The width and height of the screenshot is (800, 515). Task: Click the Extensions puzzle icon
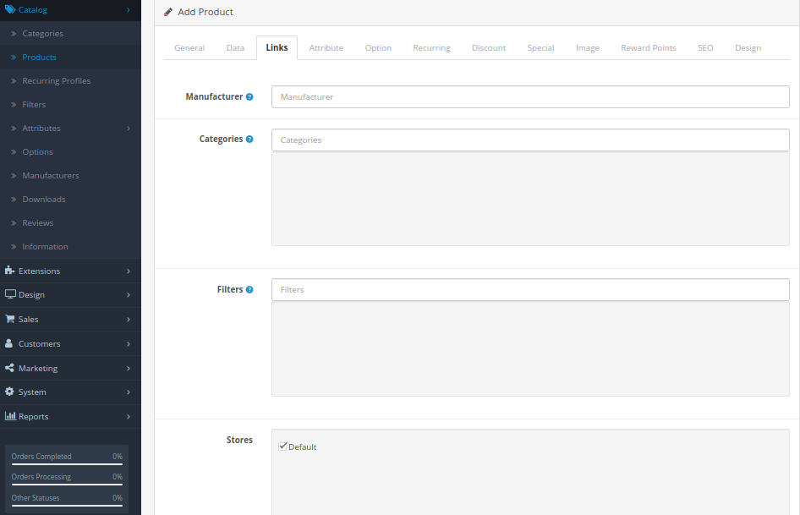pos(9,271)
